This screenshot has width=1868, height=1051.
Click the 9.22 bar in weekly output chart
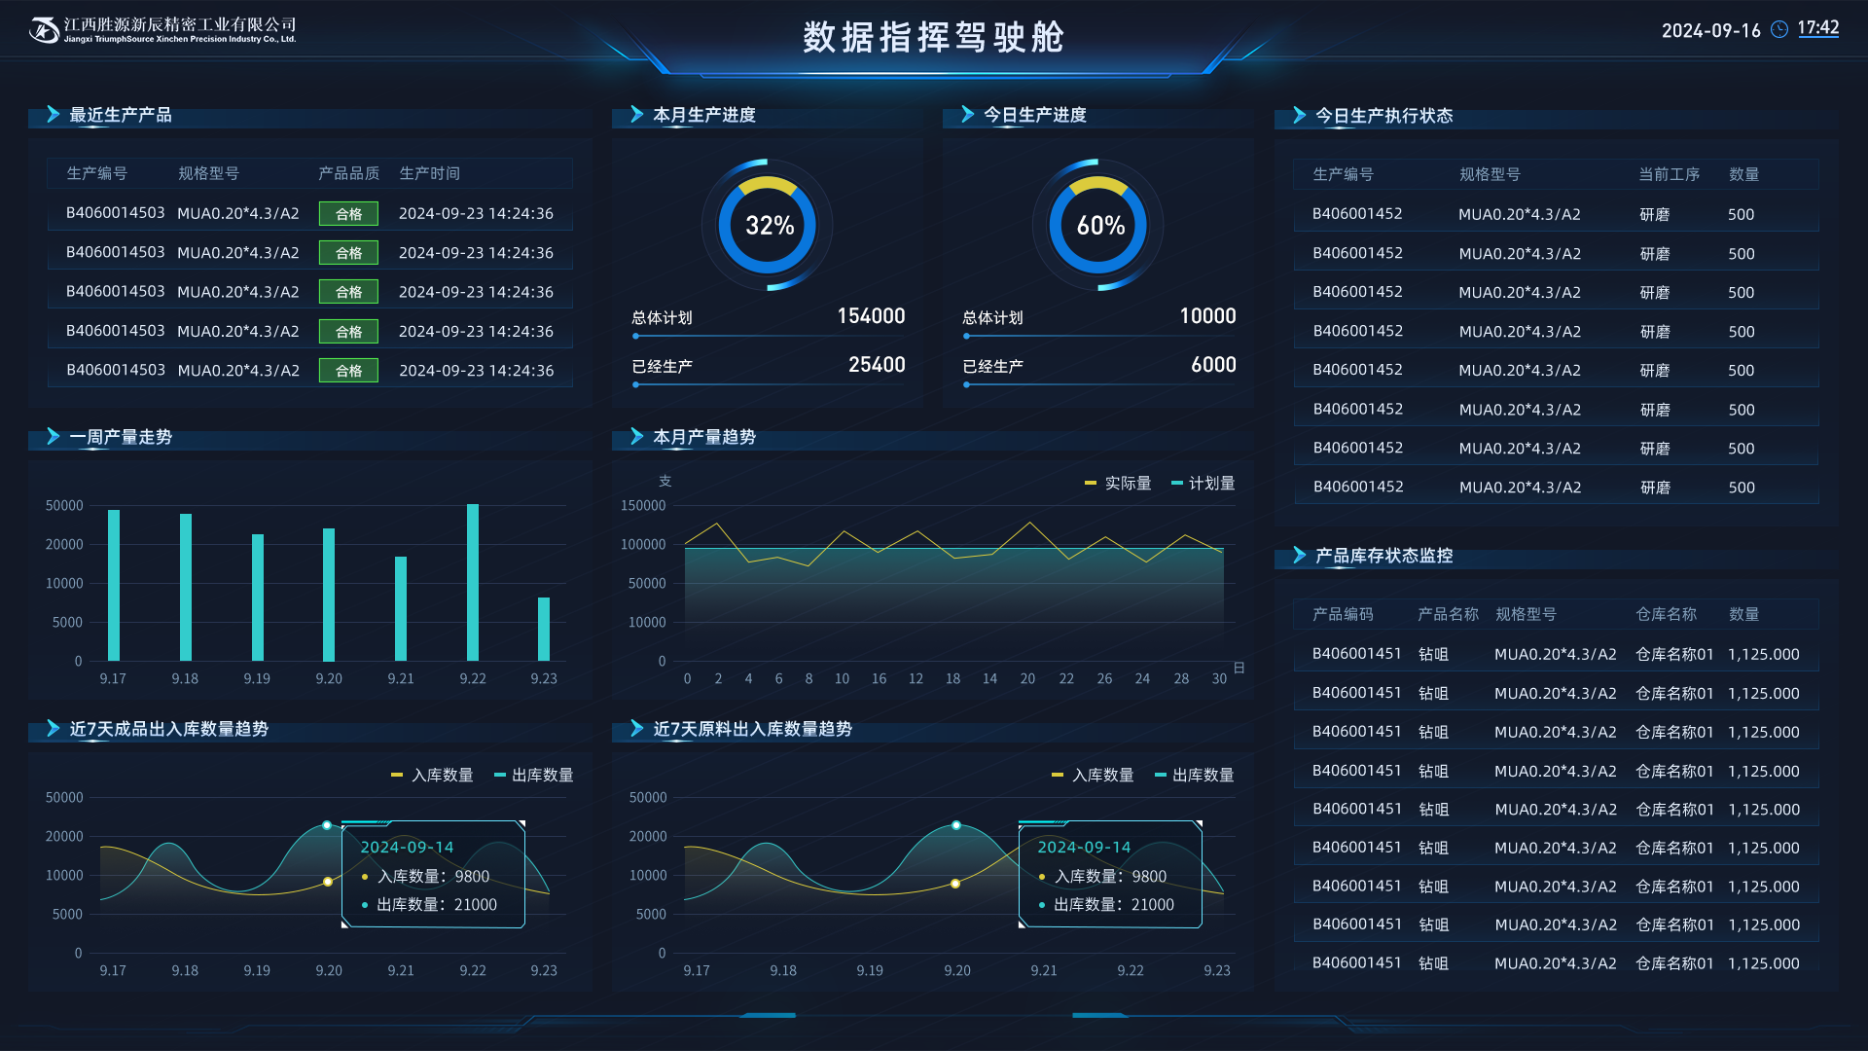(473, 582)
